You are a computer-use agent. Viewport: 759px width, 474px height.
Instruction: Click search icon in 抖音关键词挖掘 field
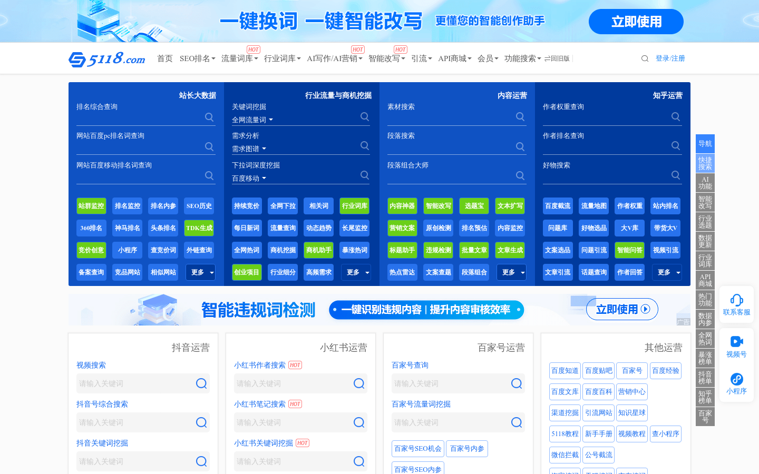201,461
